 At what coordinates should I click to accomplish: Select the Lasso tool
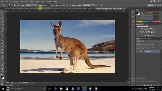2,18
